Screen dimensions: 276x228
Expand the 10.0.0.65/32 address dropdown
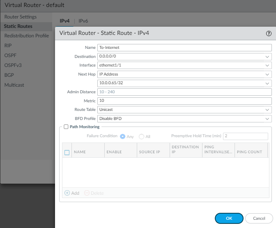[x=267, y=83]
